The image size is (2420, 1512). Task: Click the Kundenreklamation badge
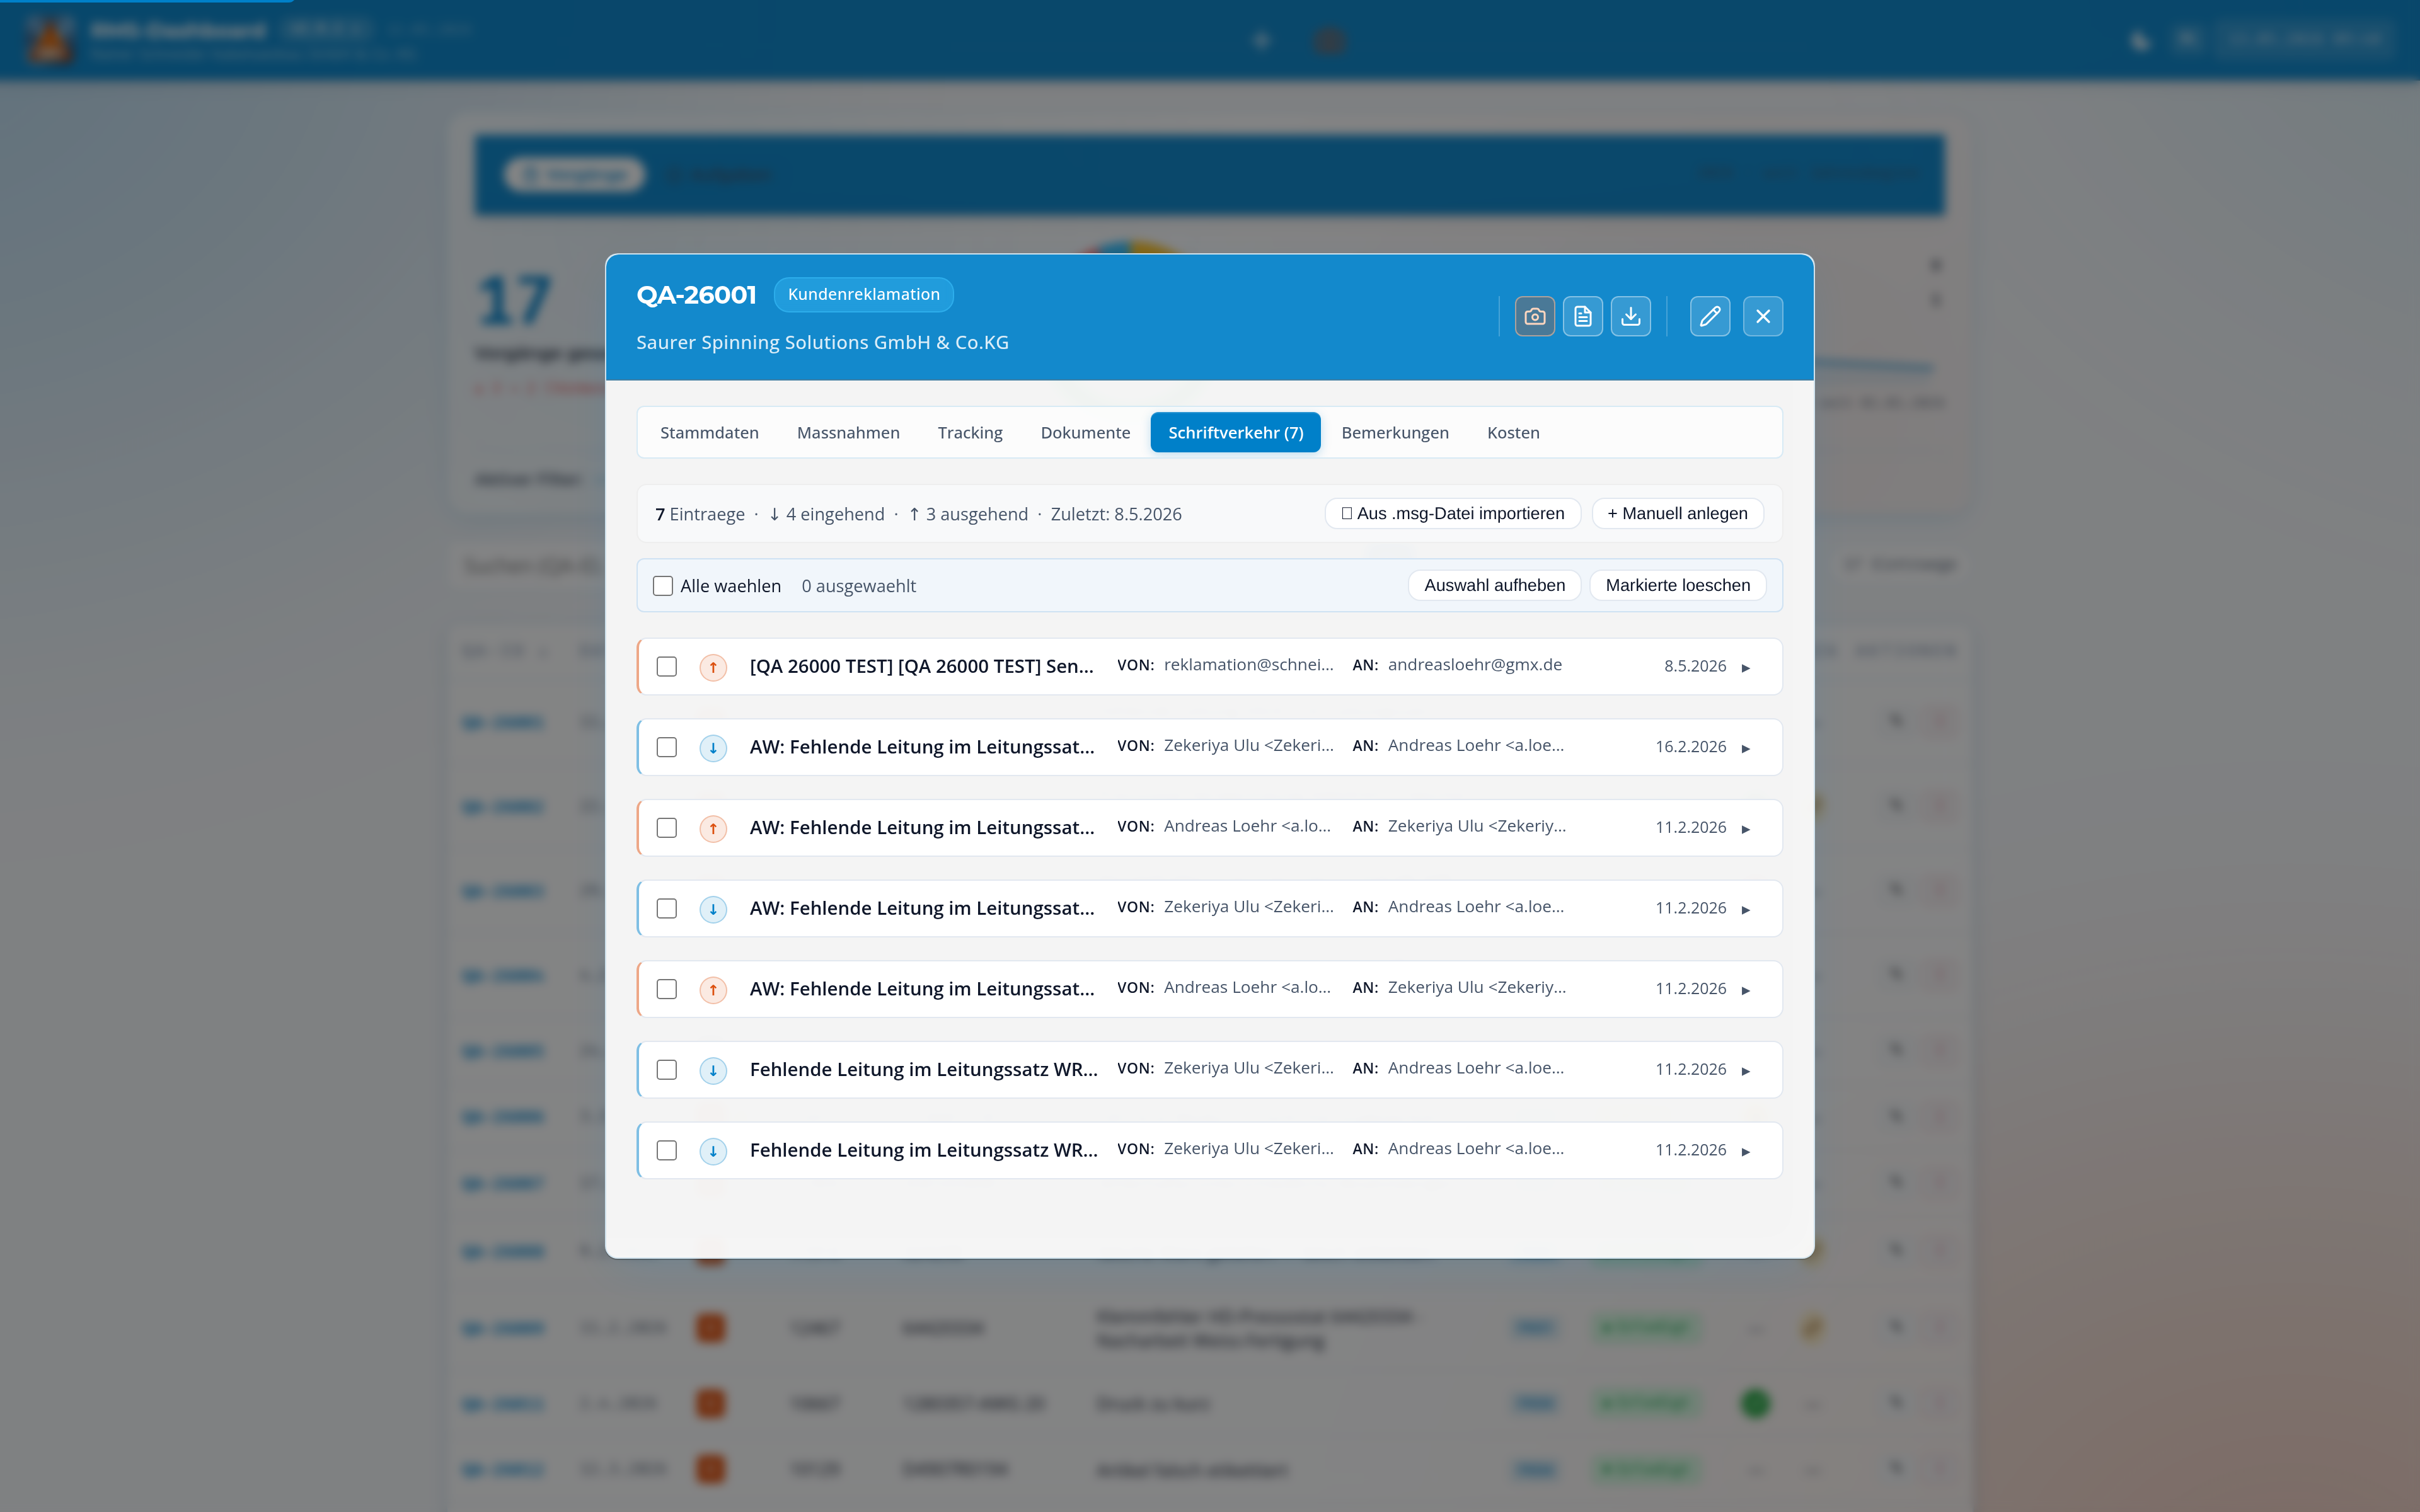[864, 294]
